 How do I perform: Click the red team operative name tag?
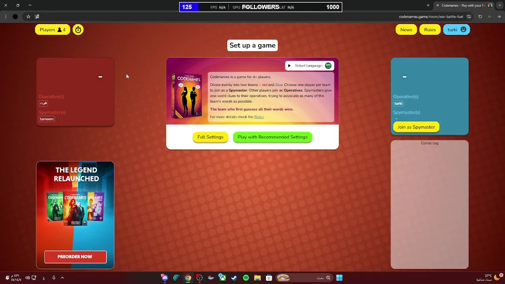point(43,103)
